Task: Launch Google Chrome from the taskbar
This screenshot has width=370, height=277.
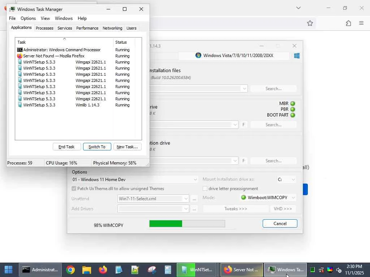Action: pyautogui.click(x=70, y=270)
